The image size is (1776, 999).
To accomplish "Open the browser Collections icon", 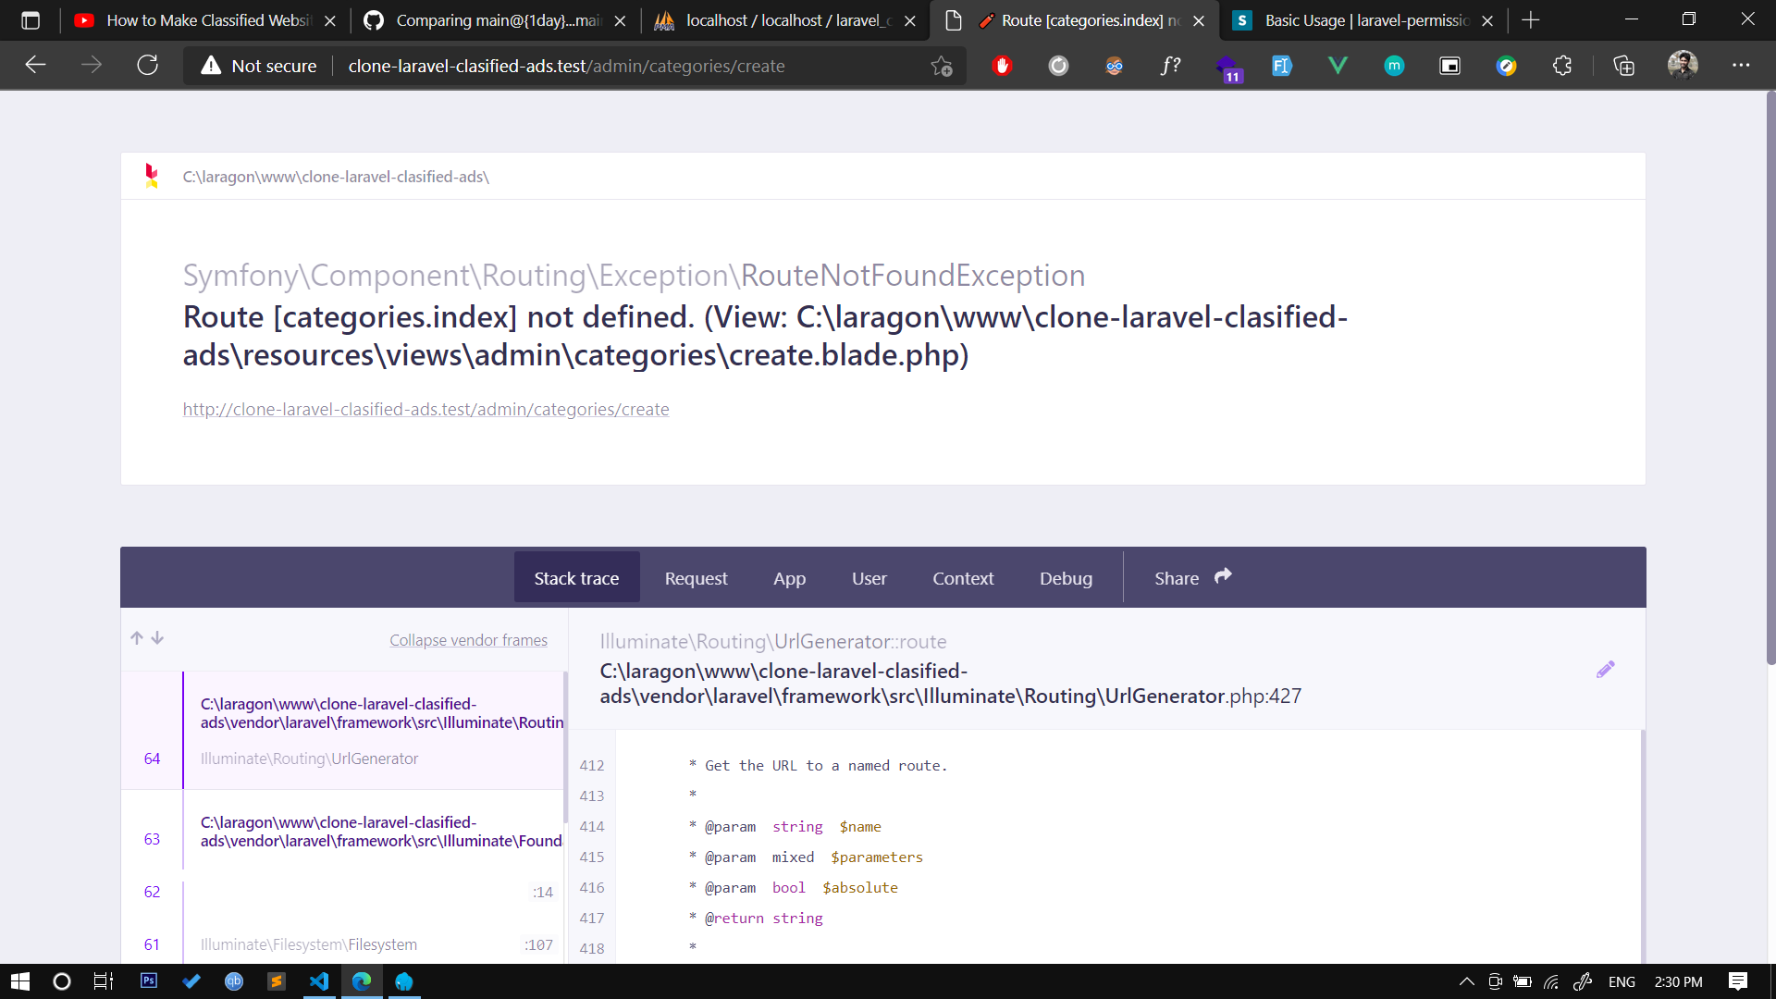I will point(1624,66).
